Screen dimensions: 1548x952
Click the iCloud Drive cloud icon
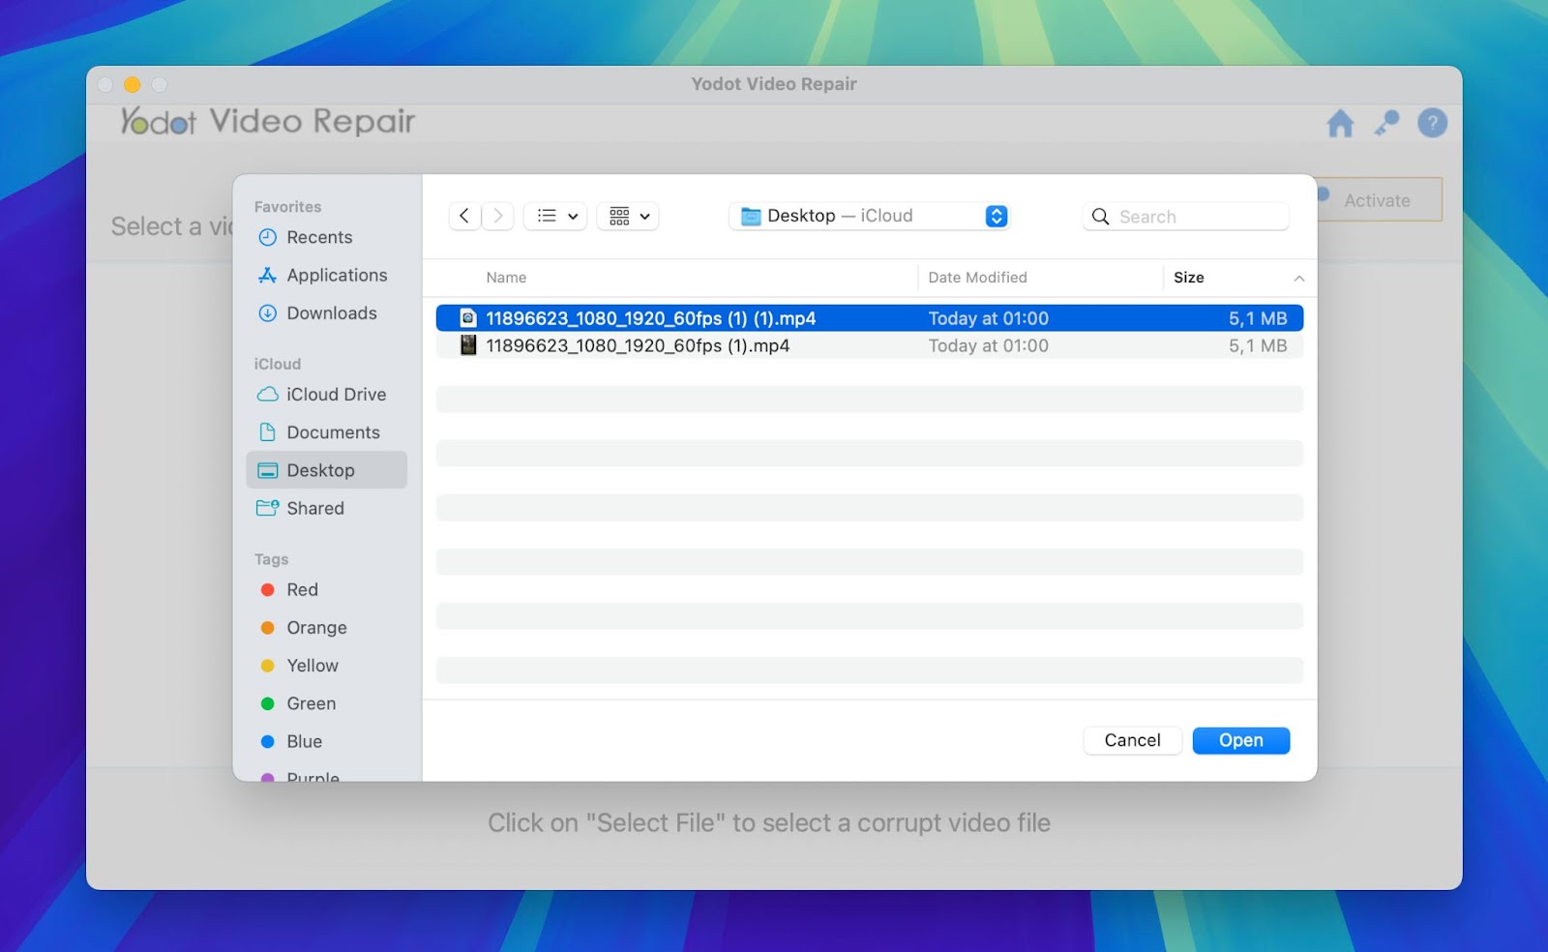coord(268,395)
